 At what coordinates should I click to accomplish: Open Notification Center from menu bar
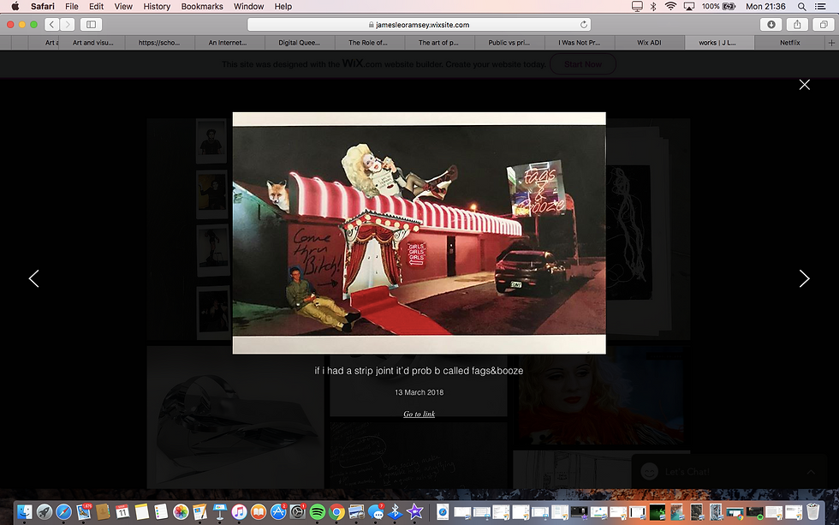[820, 6]
